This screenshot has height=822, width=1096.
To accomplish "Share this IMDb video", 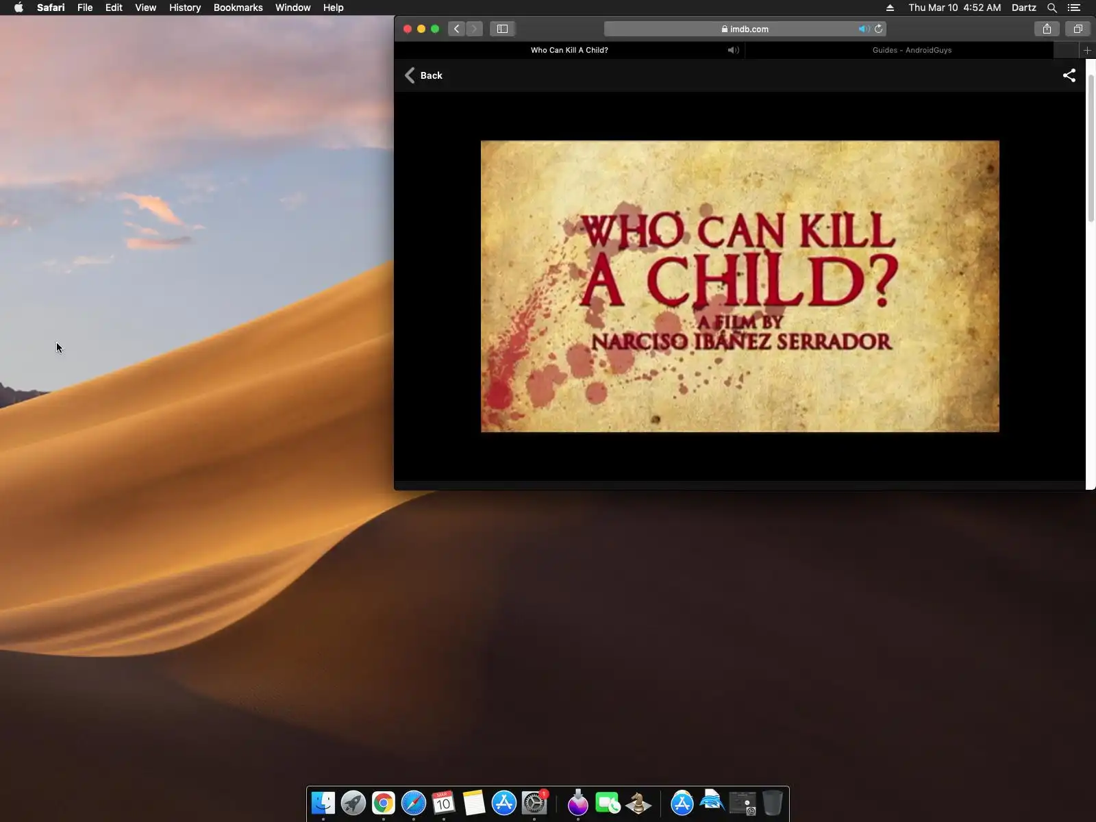I will 1069,75.
